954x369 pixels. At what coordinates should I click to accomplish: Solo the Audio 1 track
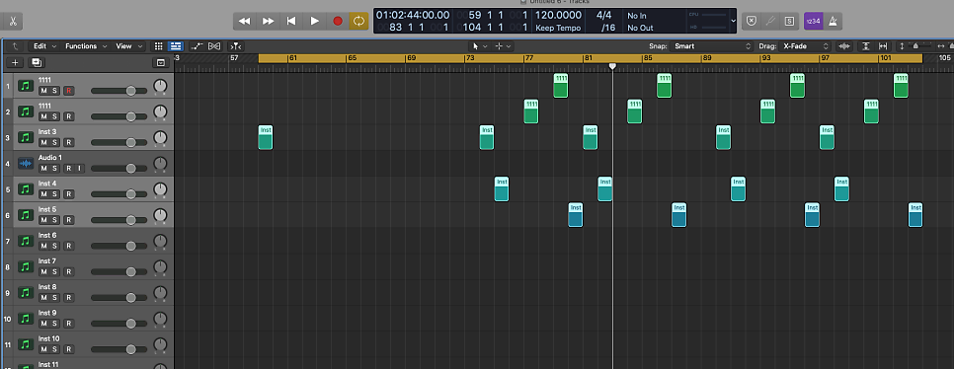click(55, 169)
